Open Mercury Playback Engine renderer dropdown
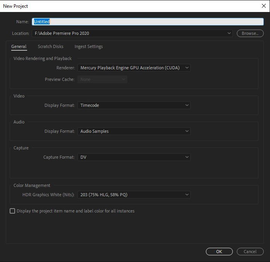Viewport: 270px width, 262px height. click(x=134, y=68)
